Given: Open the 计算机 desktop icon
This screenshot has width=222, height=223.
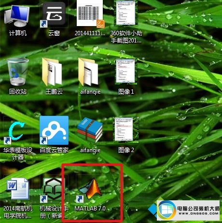Looking at the screenshot, I should (x=17, y=15).
